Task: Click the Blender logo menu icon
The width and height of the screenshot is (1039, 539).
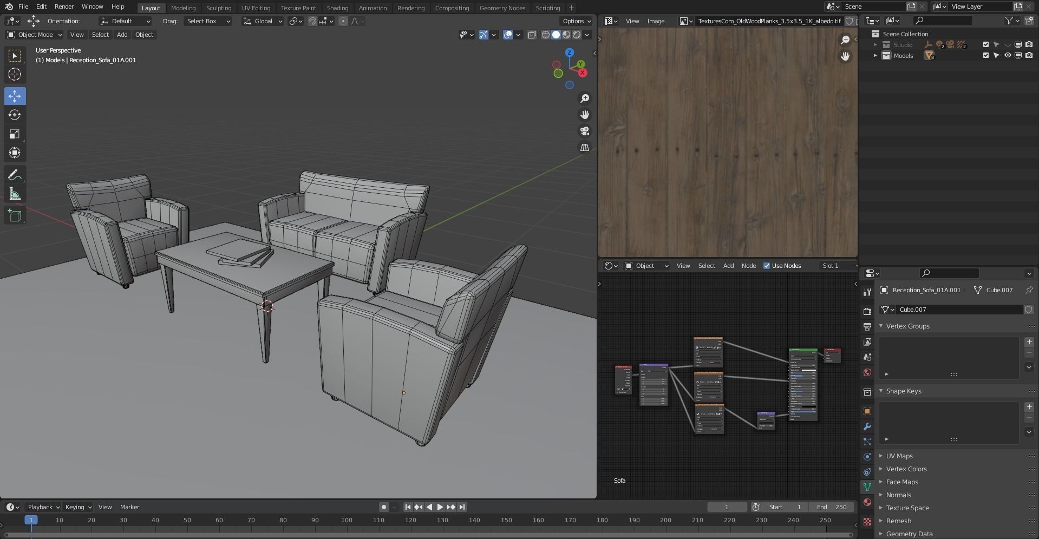Action: point(9,6)
